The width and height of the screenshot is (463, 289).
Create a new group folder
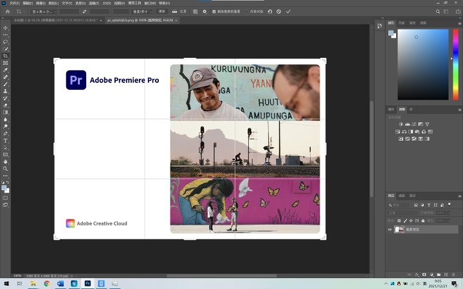tap(439, 275)
